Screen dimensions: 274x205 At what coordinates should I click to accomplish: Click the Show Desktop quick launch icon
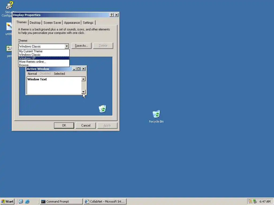point(21,202)
